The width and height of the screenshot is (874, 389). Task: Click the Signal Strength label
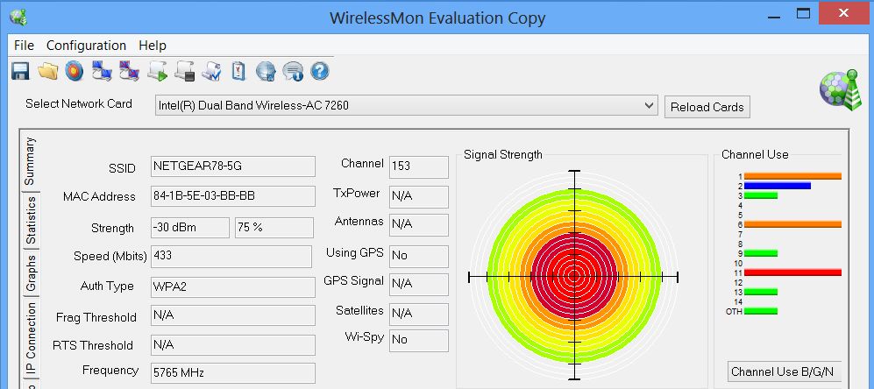coord(503,154)
